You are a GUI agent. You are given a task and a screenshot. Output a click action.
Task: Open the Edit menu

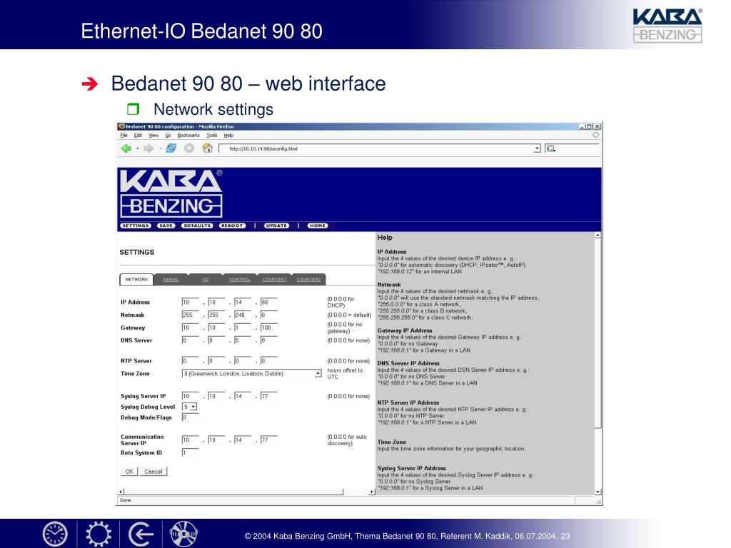pos(138,136)
